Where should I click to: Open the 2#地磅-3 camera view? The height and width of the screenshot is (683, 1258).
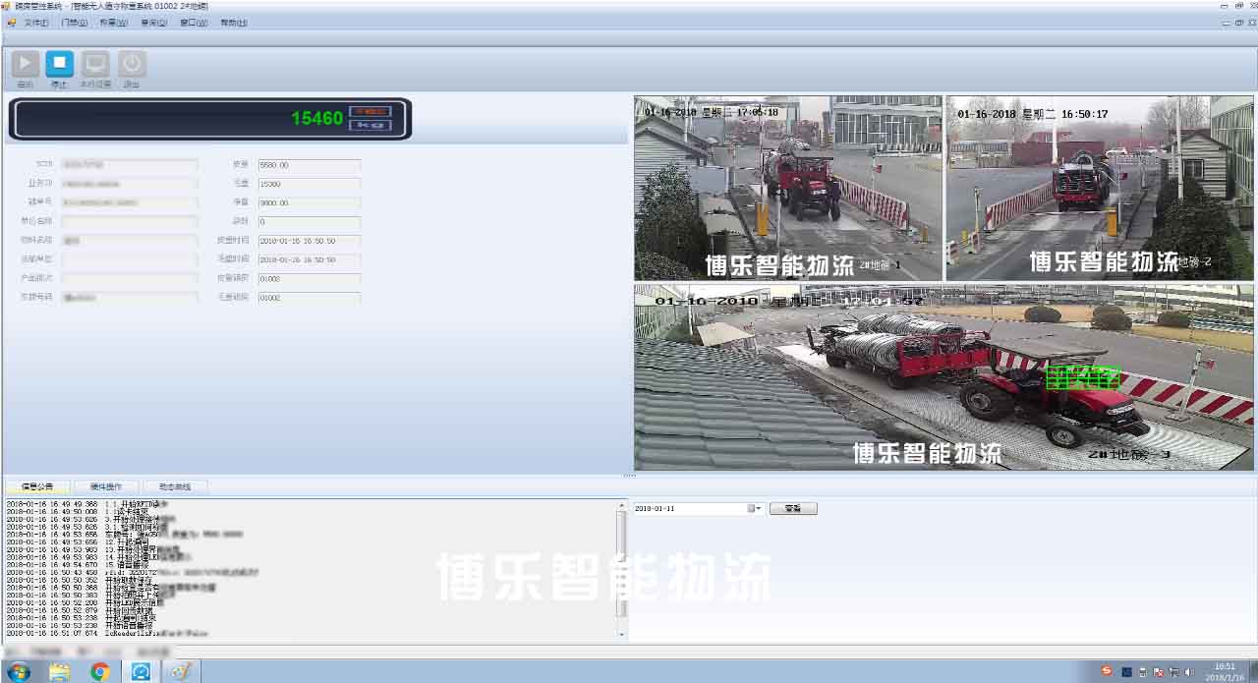[x=944, y=377]
